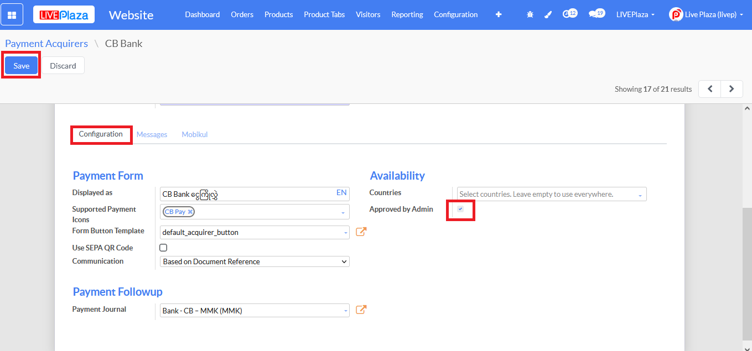Go back to Payment Acquirers breadcrumb
752x351 pixels.
click(x=46, y=44)
